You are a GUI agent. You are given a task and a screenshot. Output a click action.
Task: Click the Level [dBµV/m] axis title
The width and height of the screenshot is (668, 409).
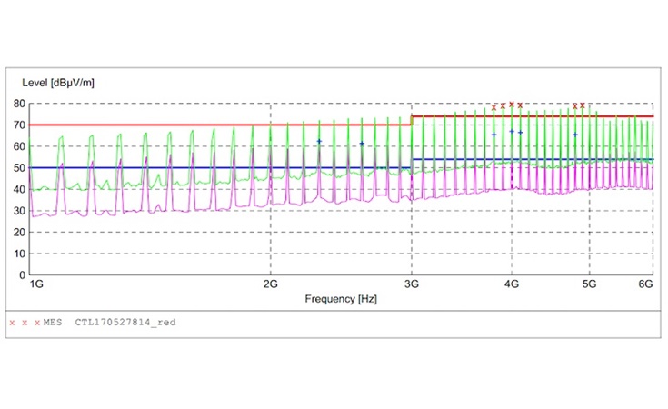[x=58, y=83]
